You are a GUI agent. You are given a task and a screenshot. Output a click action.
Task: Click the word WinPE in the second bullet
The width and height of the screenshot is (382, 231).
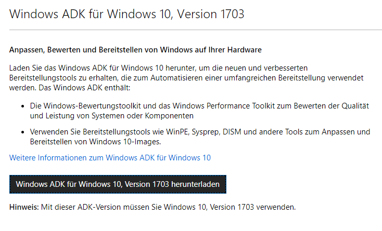click(177, 132)
